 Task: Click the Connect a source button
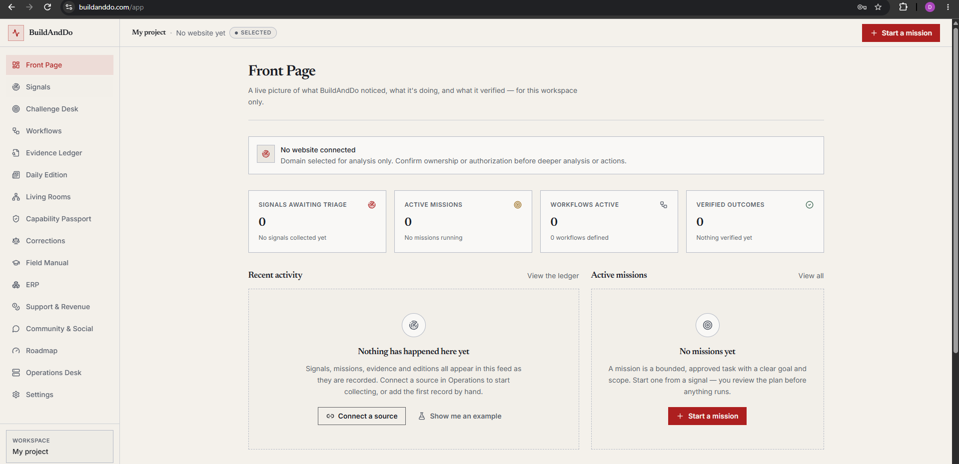tap(362, 416)
